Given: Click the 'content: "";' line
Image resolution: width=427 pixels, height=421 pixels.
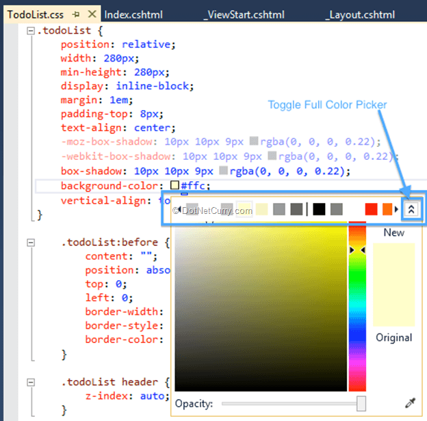Looking at the screenshot, I should (x=121, y=256).
